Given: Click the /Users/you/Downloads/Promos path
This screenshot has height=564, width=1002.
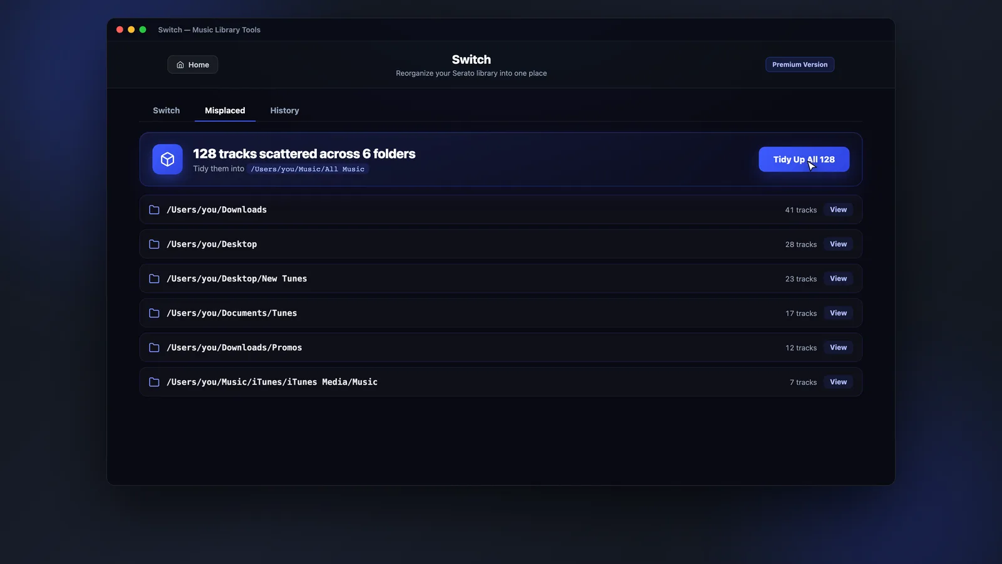Looking at the screenshot, I should click(x=234, y=348).
